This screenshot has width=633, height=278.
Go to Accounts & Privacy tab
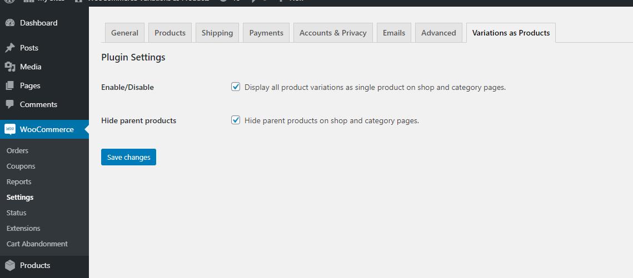point(333,33)
